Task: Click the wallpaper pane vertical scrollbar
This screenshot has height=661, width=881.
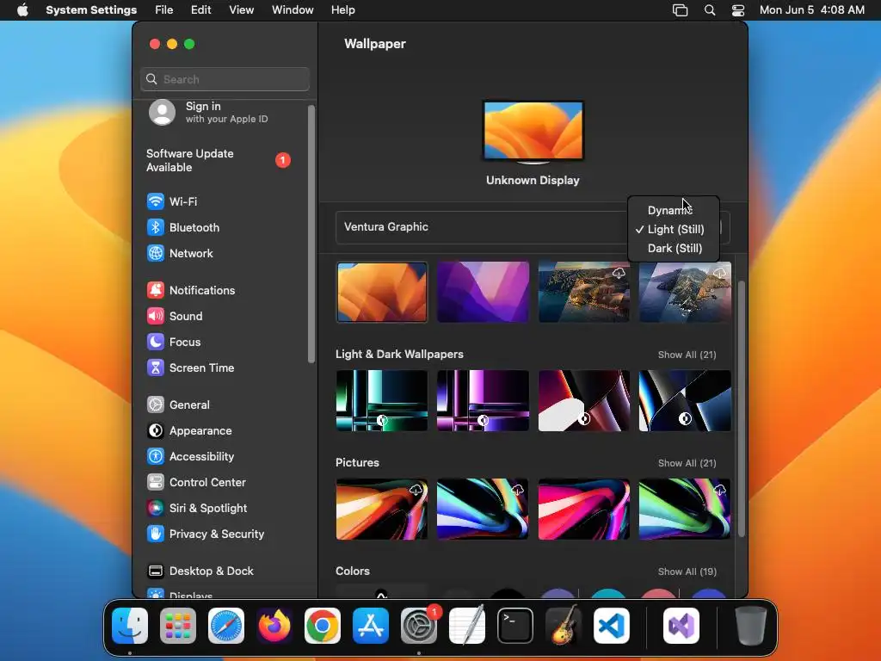Action: (x=741, y=409)
